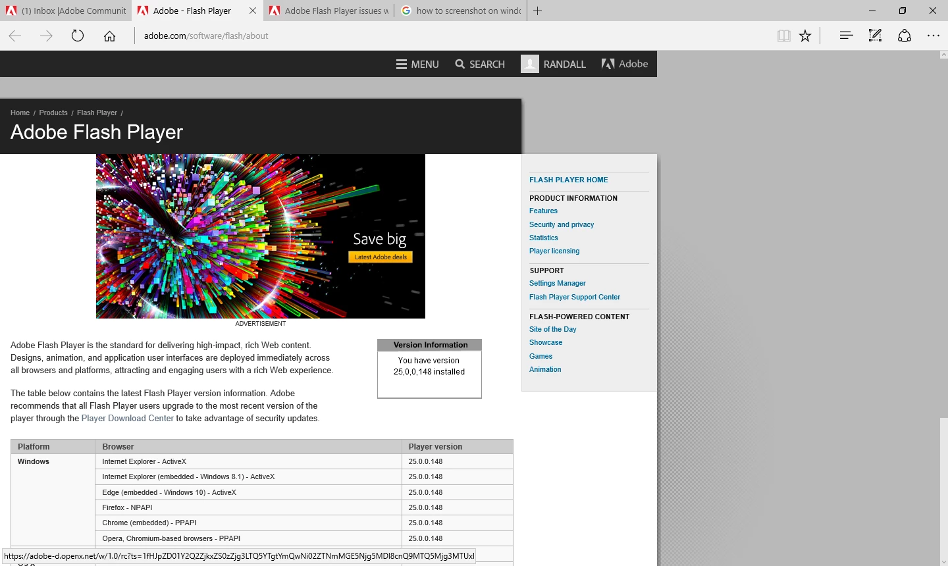Open the Security and privacy link
Screen dimensions: 948x566
(562, 224)
